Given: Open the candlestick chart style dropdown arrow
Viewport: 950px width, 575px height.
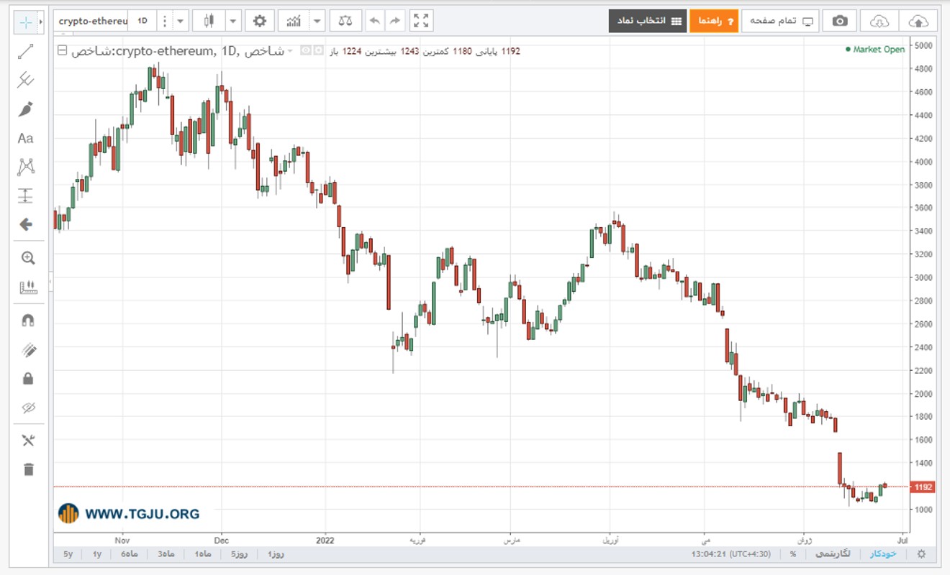Looking at the screenshot, I should pos(233,21).
